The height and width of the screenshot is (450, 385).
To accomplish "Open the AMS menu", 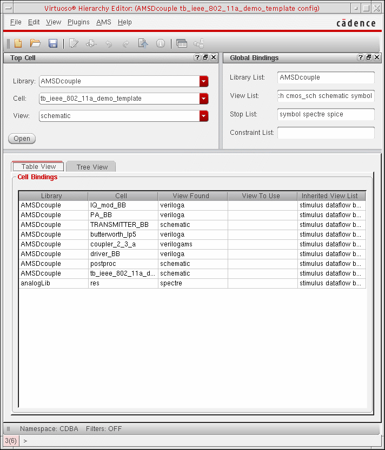I will tap(103, 22).
